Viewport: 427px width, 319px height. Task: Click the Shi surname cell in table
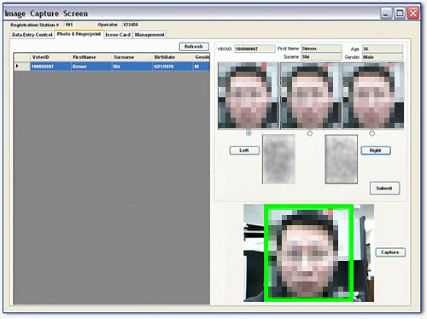click(132, 67)
